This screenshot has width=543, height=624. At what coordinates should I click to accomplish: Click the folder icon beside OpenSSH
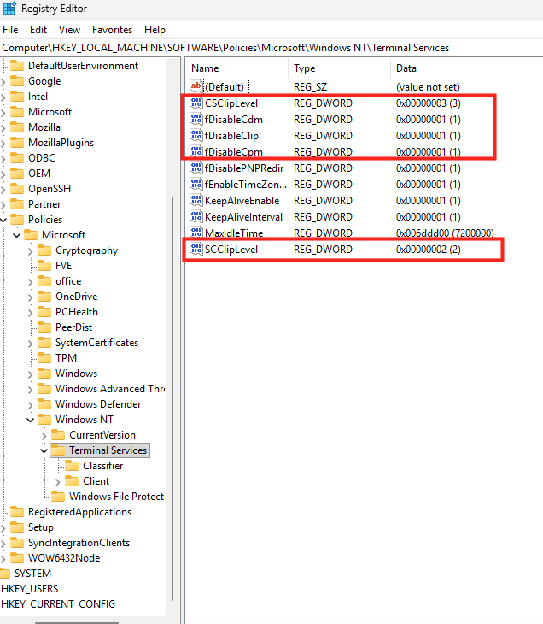click(x=16, y=189)
